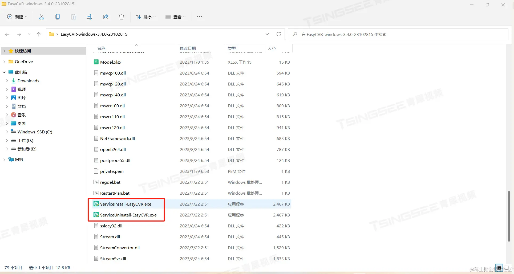Collapse the 此电脑 tree node
The height and width of the screenshot is (274, 514).
click(4, 72)
